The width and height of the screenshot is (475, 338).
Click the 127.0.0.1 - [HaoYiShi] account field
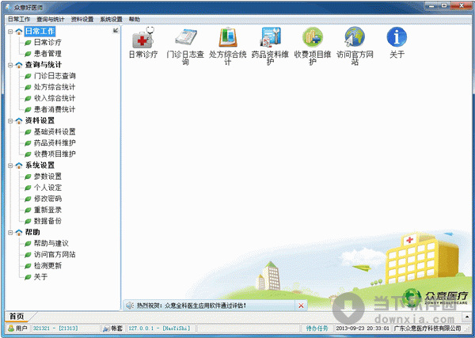click(159, 329)
